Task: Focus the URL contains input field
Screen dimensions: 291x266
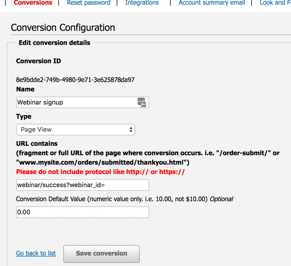Action: tap(82, 185)
